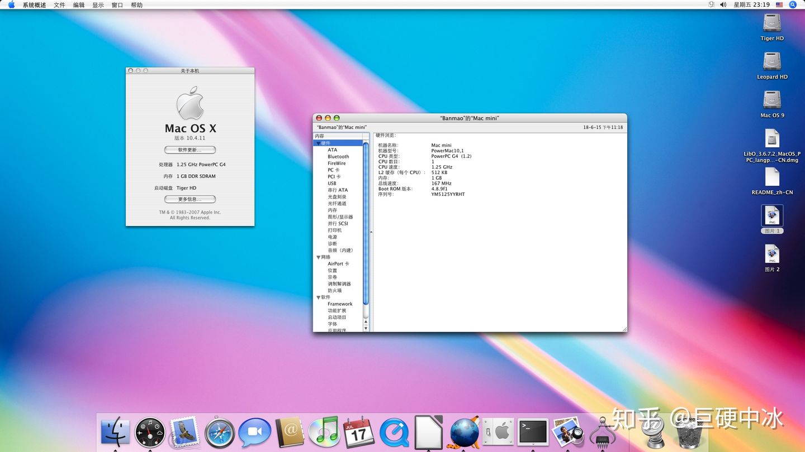
Task: Select the 图片 2 PNG file
Action: 772,254
